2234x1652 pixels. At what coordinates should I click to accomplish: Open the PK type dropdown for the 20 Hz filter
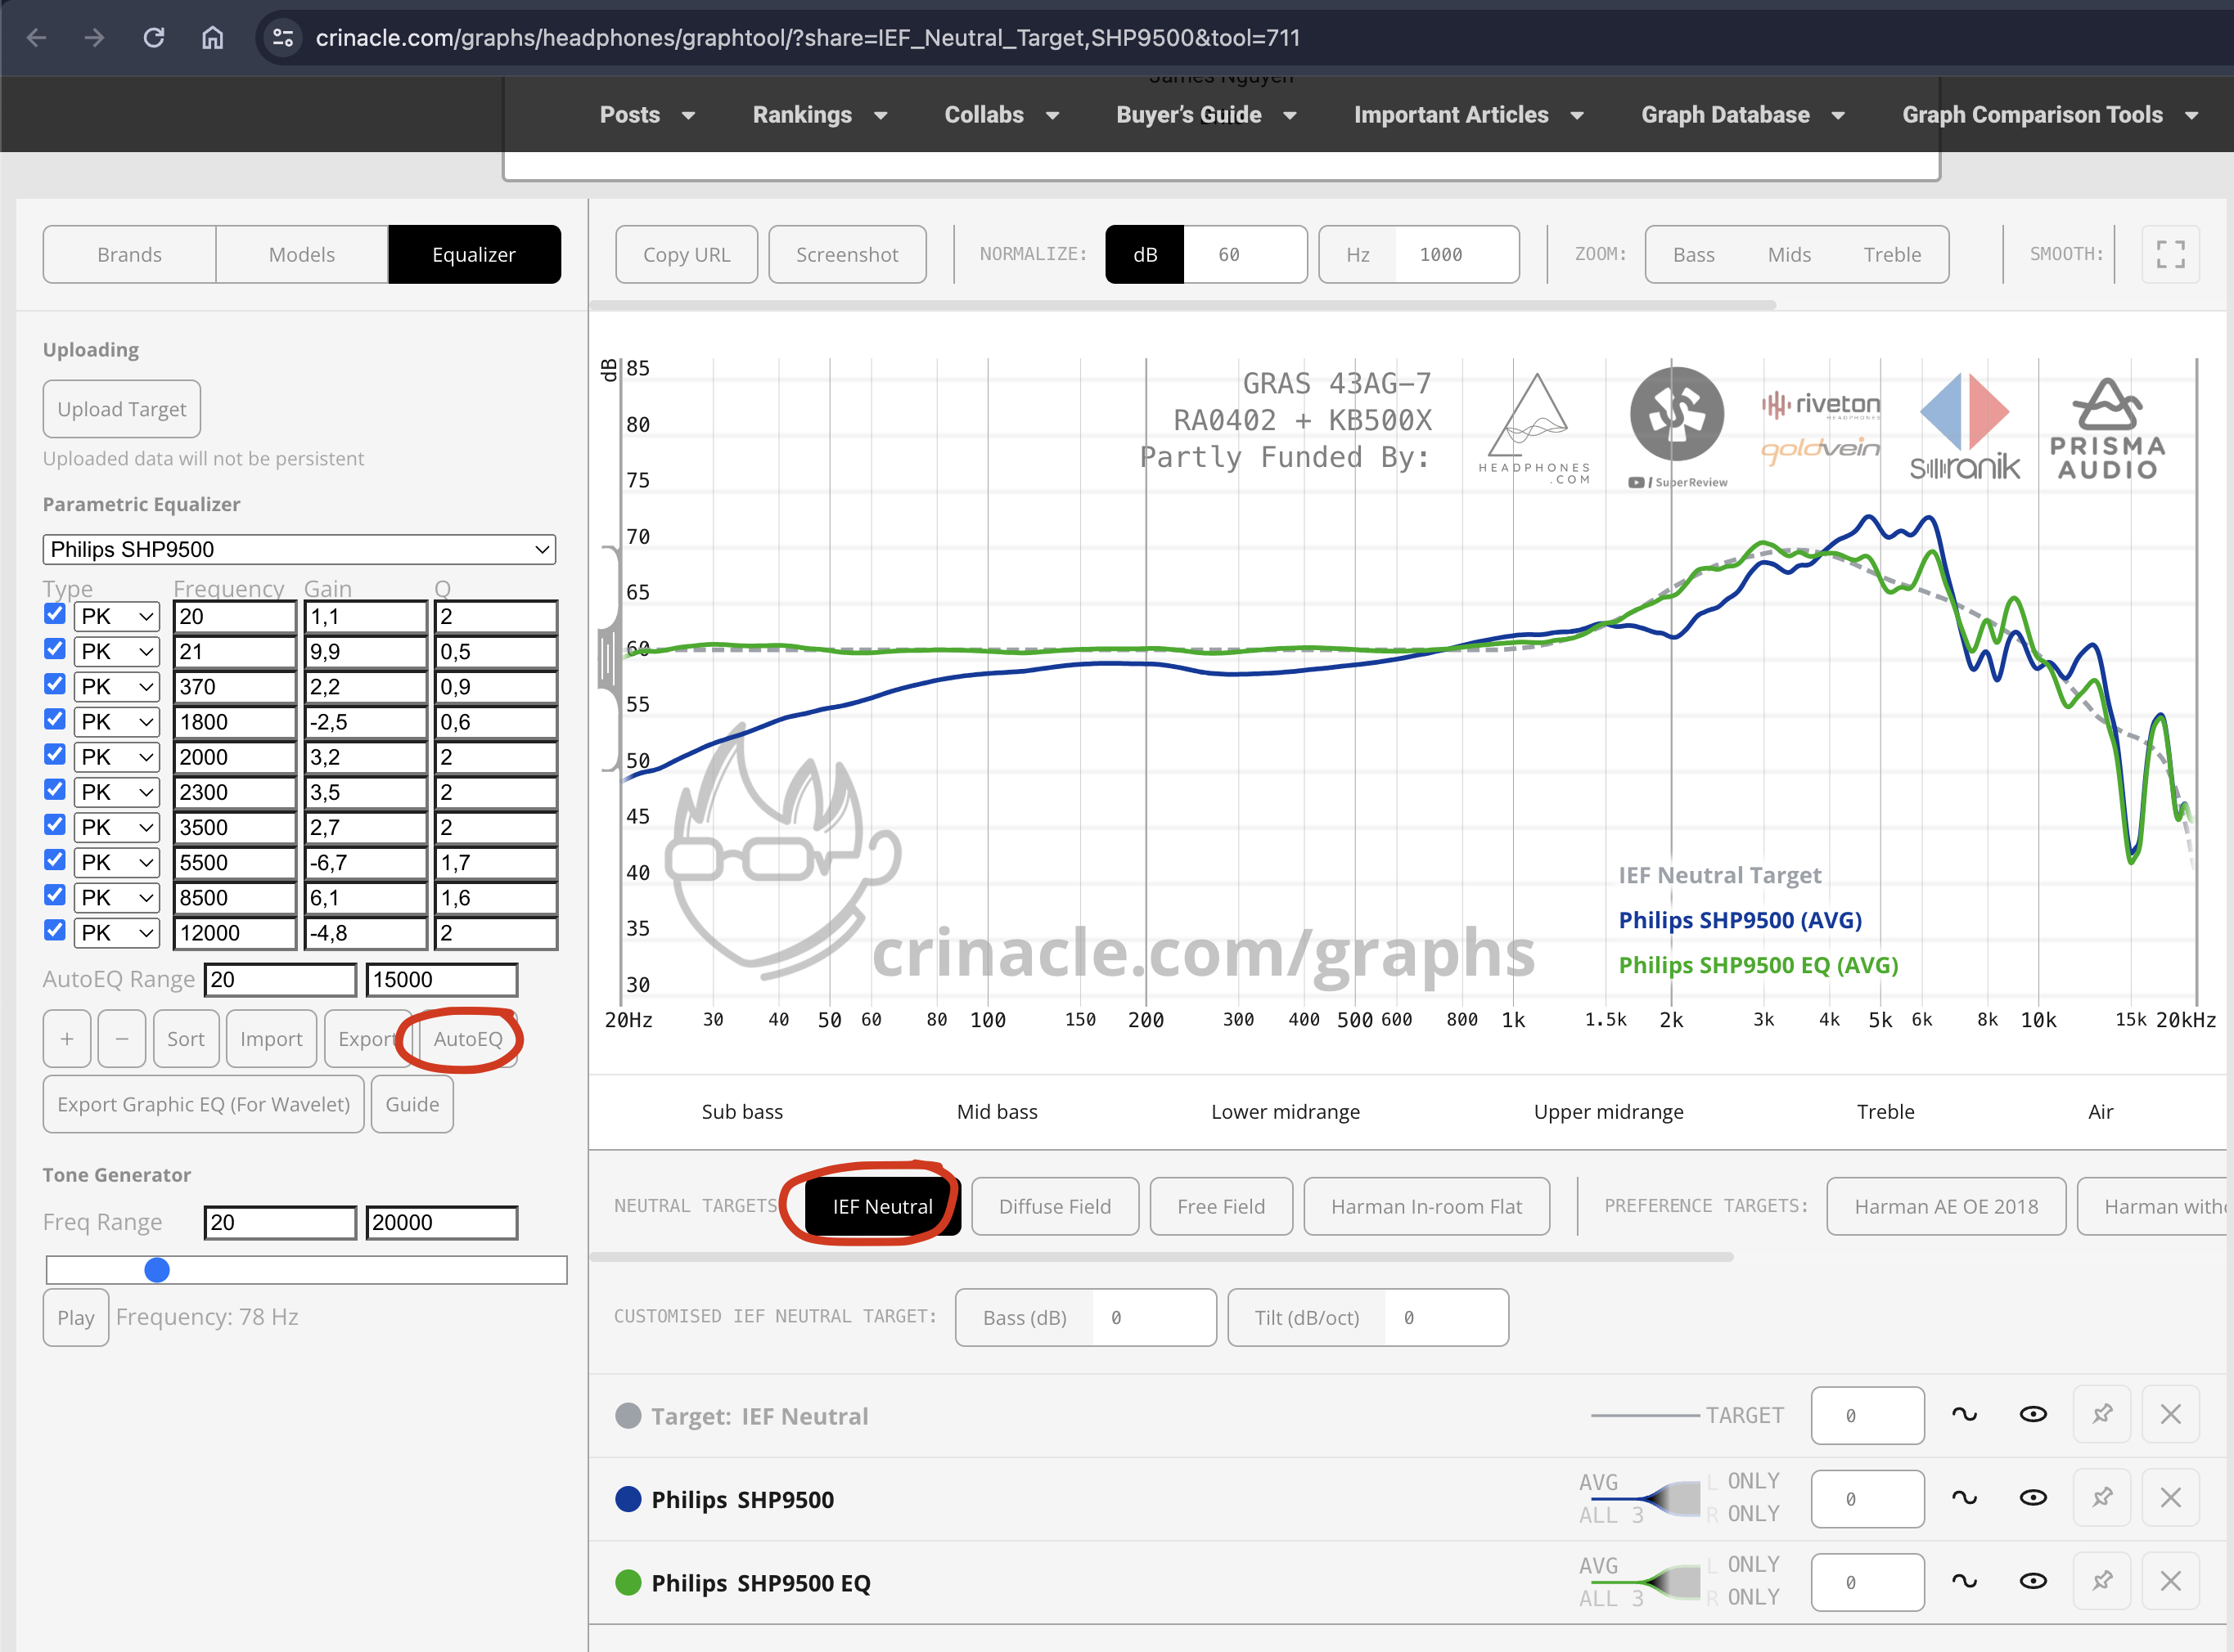[117, 616]
